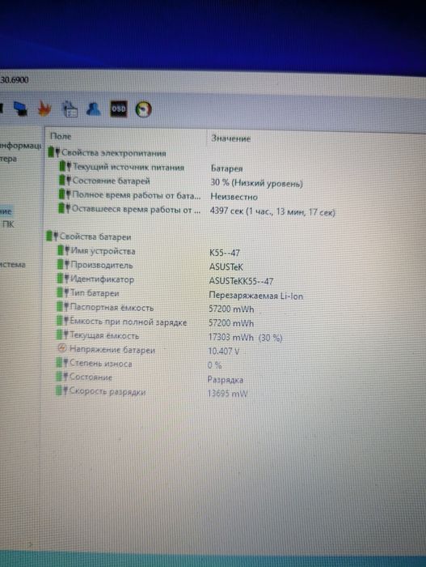Select the Свойства электропитания group row
This screenshot has width=426, height=567.
[108, 152]
